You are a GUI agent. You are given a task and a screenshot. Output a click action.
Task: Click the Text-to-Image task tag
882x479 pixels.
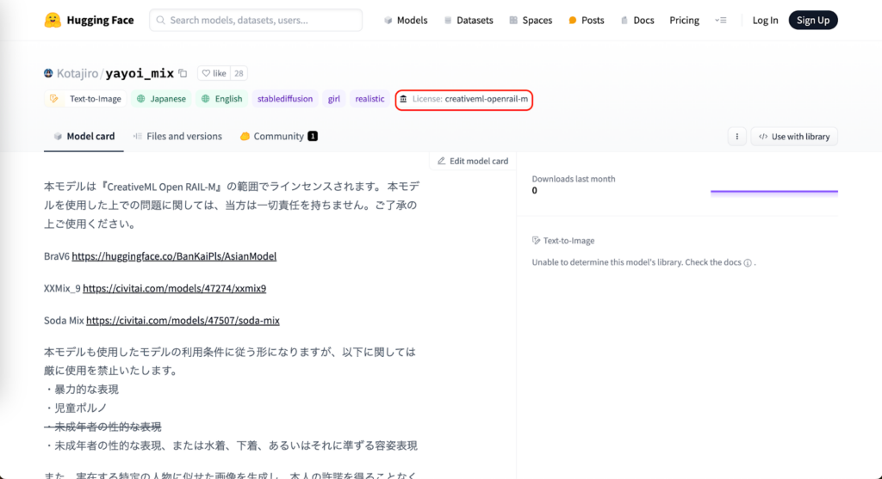click(x=85, y=99)
